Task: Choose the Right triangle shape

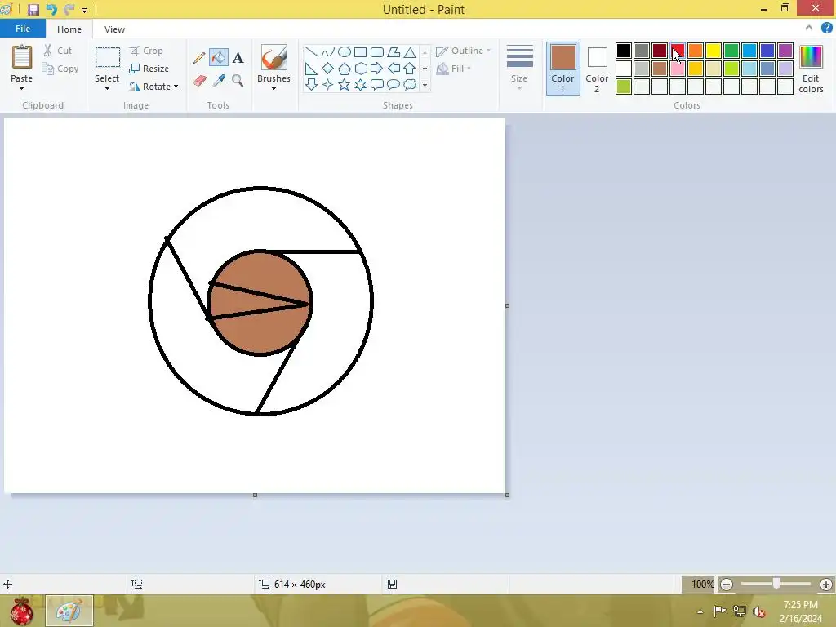Action: (x=312, y=69)
